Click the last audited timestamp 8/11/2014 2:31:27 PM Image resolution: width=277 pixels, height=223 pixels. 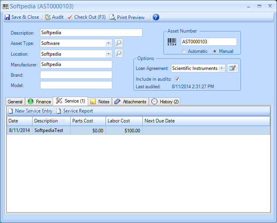click(193, 87)
